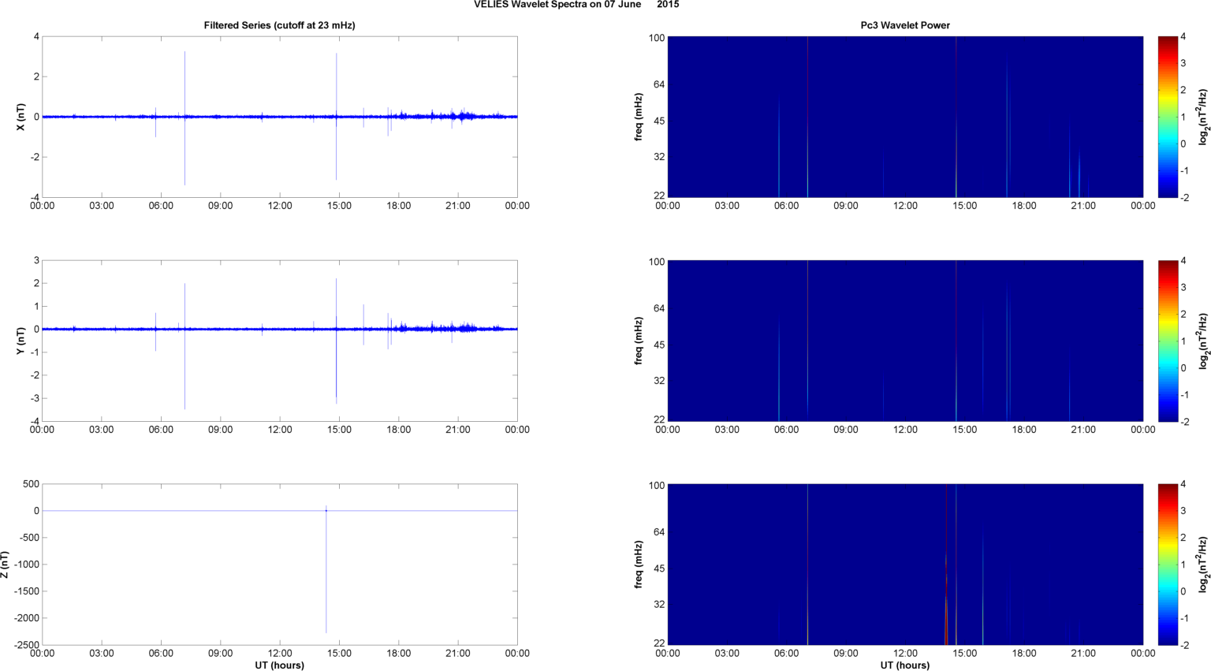This screenshot has width=1211, height=671.
Task: Click 'UT (hours)' label below the Z series plot
Action: 280,665
